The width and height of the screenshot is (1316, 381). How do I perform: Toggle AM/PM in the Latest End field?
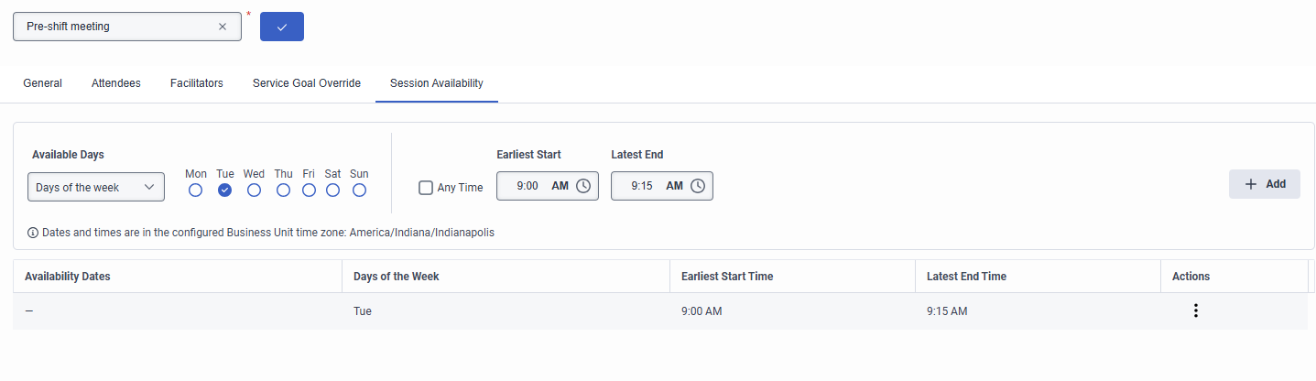[674, 186]
